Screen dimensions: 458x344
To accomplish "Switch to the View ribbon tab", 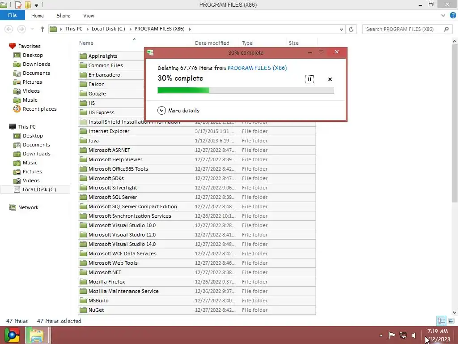I will [x=89, y=16].
